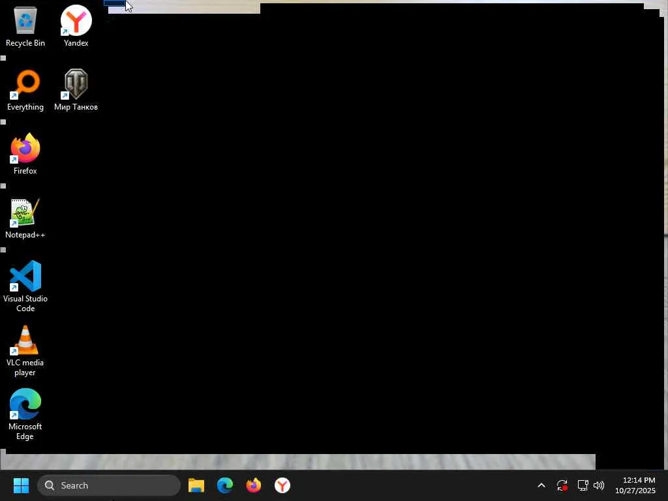
Task: Select the Microsoft Edge desktop shortcut
Action: pos(25,414)
